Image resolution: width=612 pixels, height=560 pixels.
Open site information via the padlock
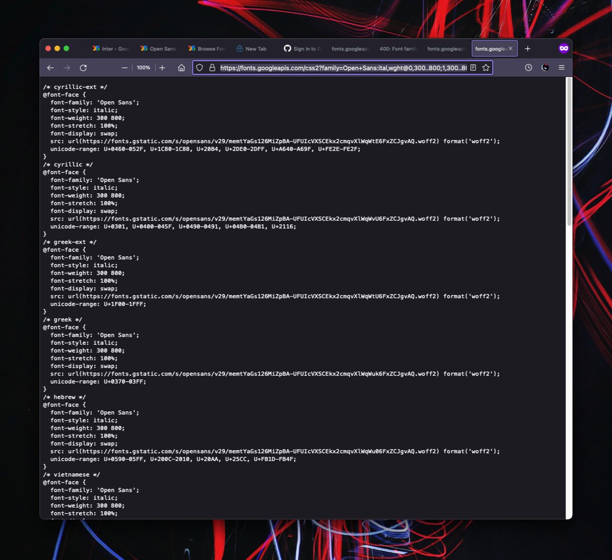(212, 67)
